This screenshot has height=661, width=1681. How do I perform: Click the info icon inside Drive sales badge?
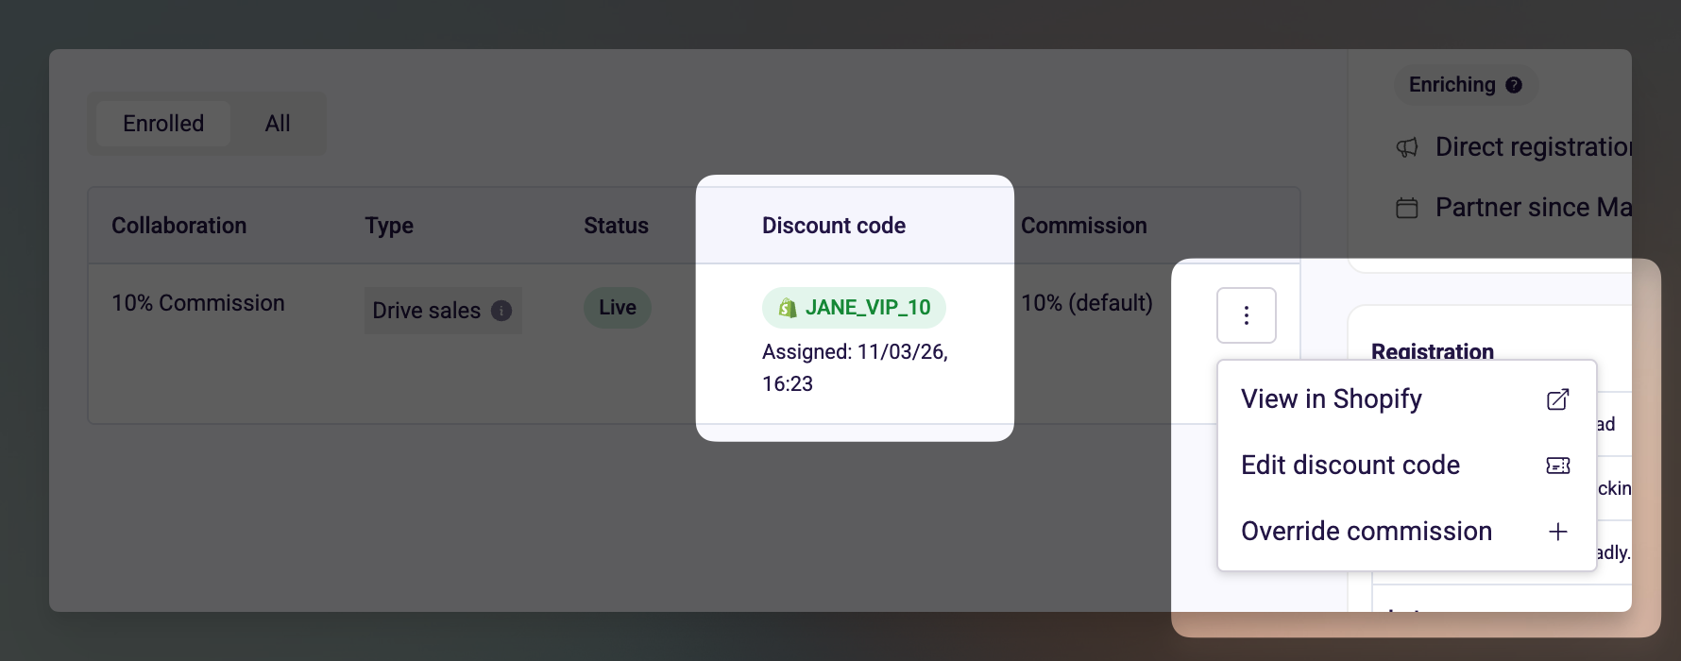[502, 311]
